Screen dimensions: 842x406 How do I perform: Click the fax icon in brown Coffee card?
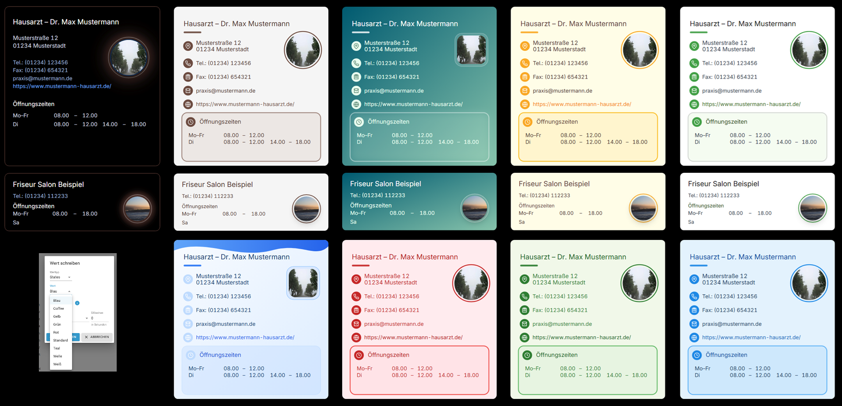188,77
